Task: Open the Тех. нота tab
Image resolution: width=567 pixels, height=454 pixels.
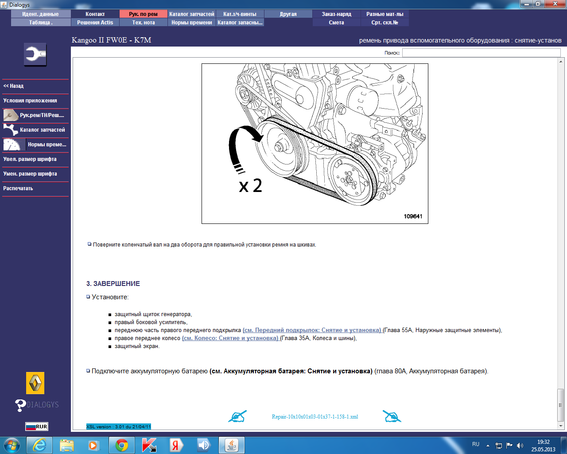Action: [x=144, y=23]
